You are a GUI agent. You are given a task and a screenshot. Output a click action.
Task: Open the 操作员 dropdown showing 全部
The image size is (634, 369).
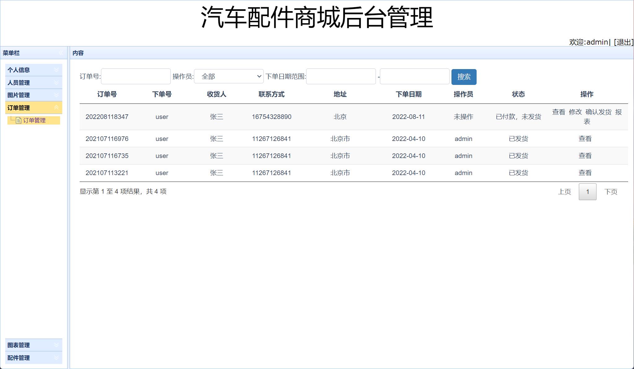point(228,76)
